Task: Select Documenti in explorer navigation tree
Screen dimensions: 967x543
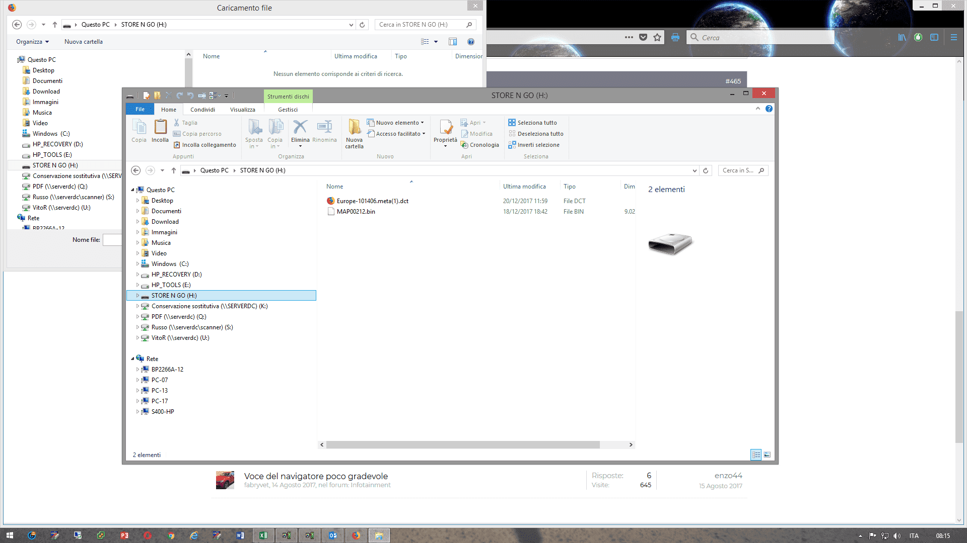Action: [x=166, y=211]
